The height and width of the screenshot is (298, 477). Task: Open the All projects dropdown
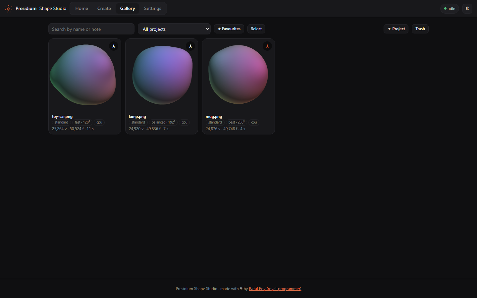(x=174, y=29)
